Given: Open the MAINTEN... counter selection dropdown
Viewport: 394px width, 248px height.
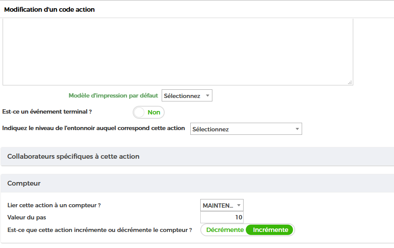Looking at the screenshot, I should [x=221, y=205].
